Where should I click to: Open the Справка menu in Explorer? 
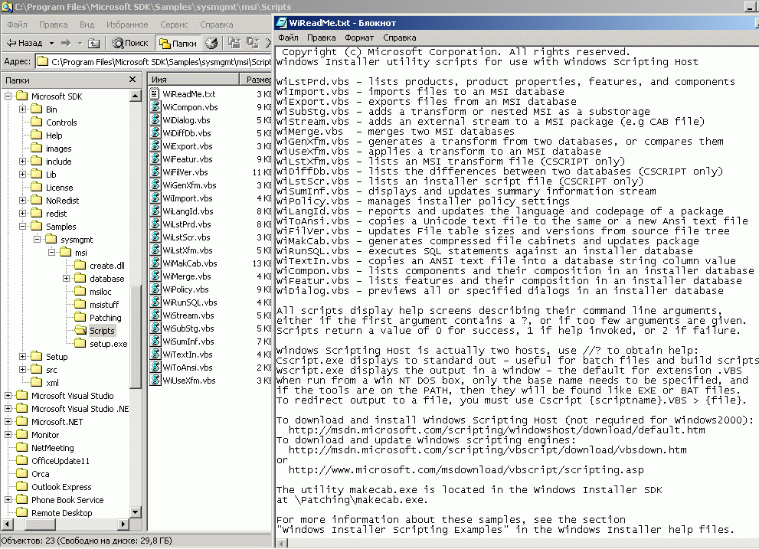(217, 25)
